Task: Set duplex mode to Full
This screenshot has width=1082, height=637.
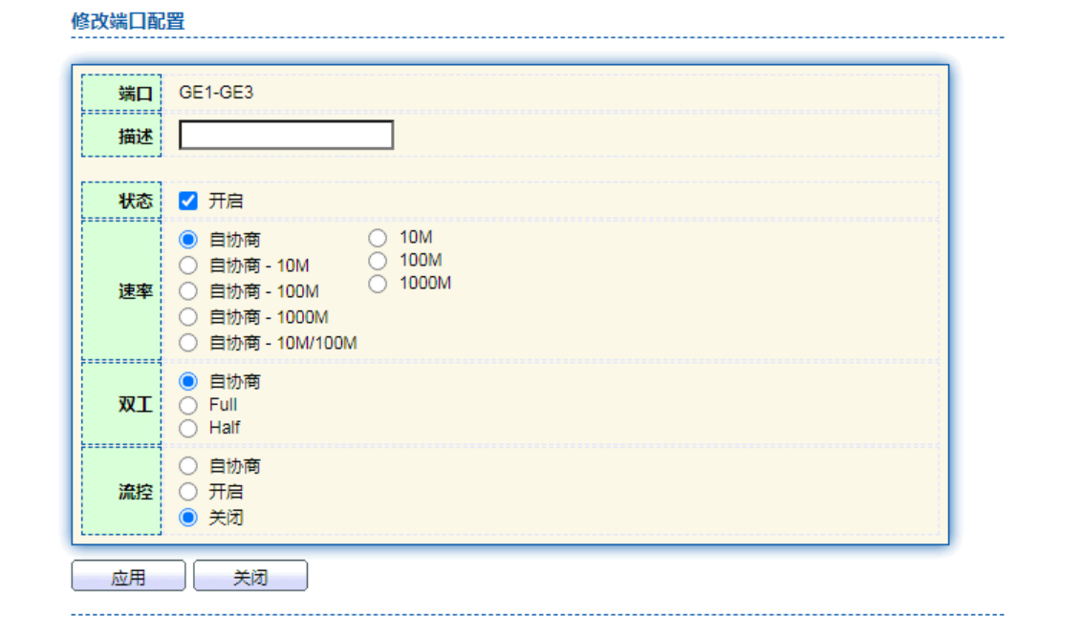Action: [x=188, y=405]
